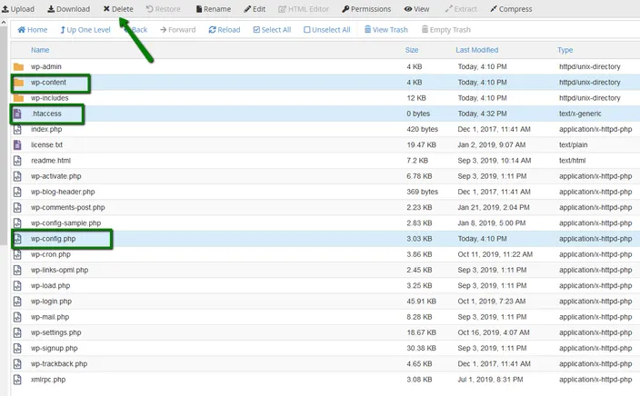Select the .htaccess file

[325, 114]
